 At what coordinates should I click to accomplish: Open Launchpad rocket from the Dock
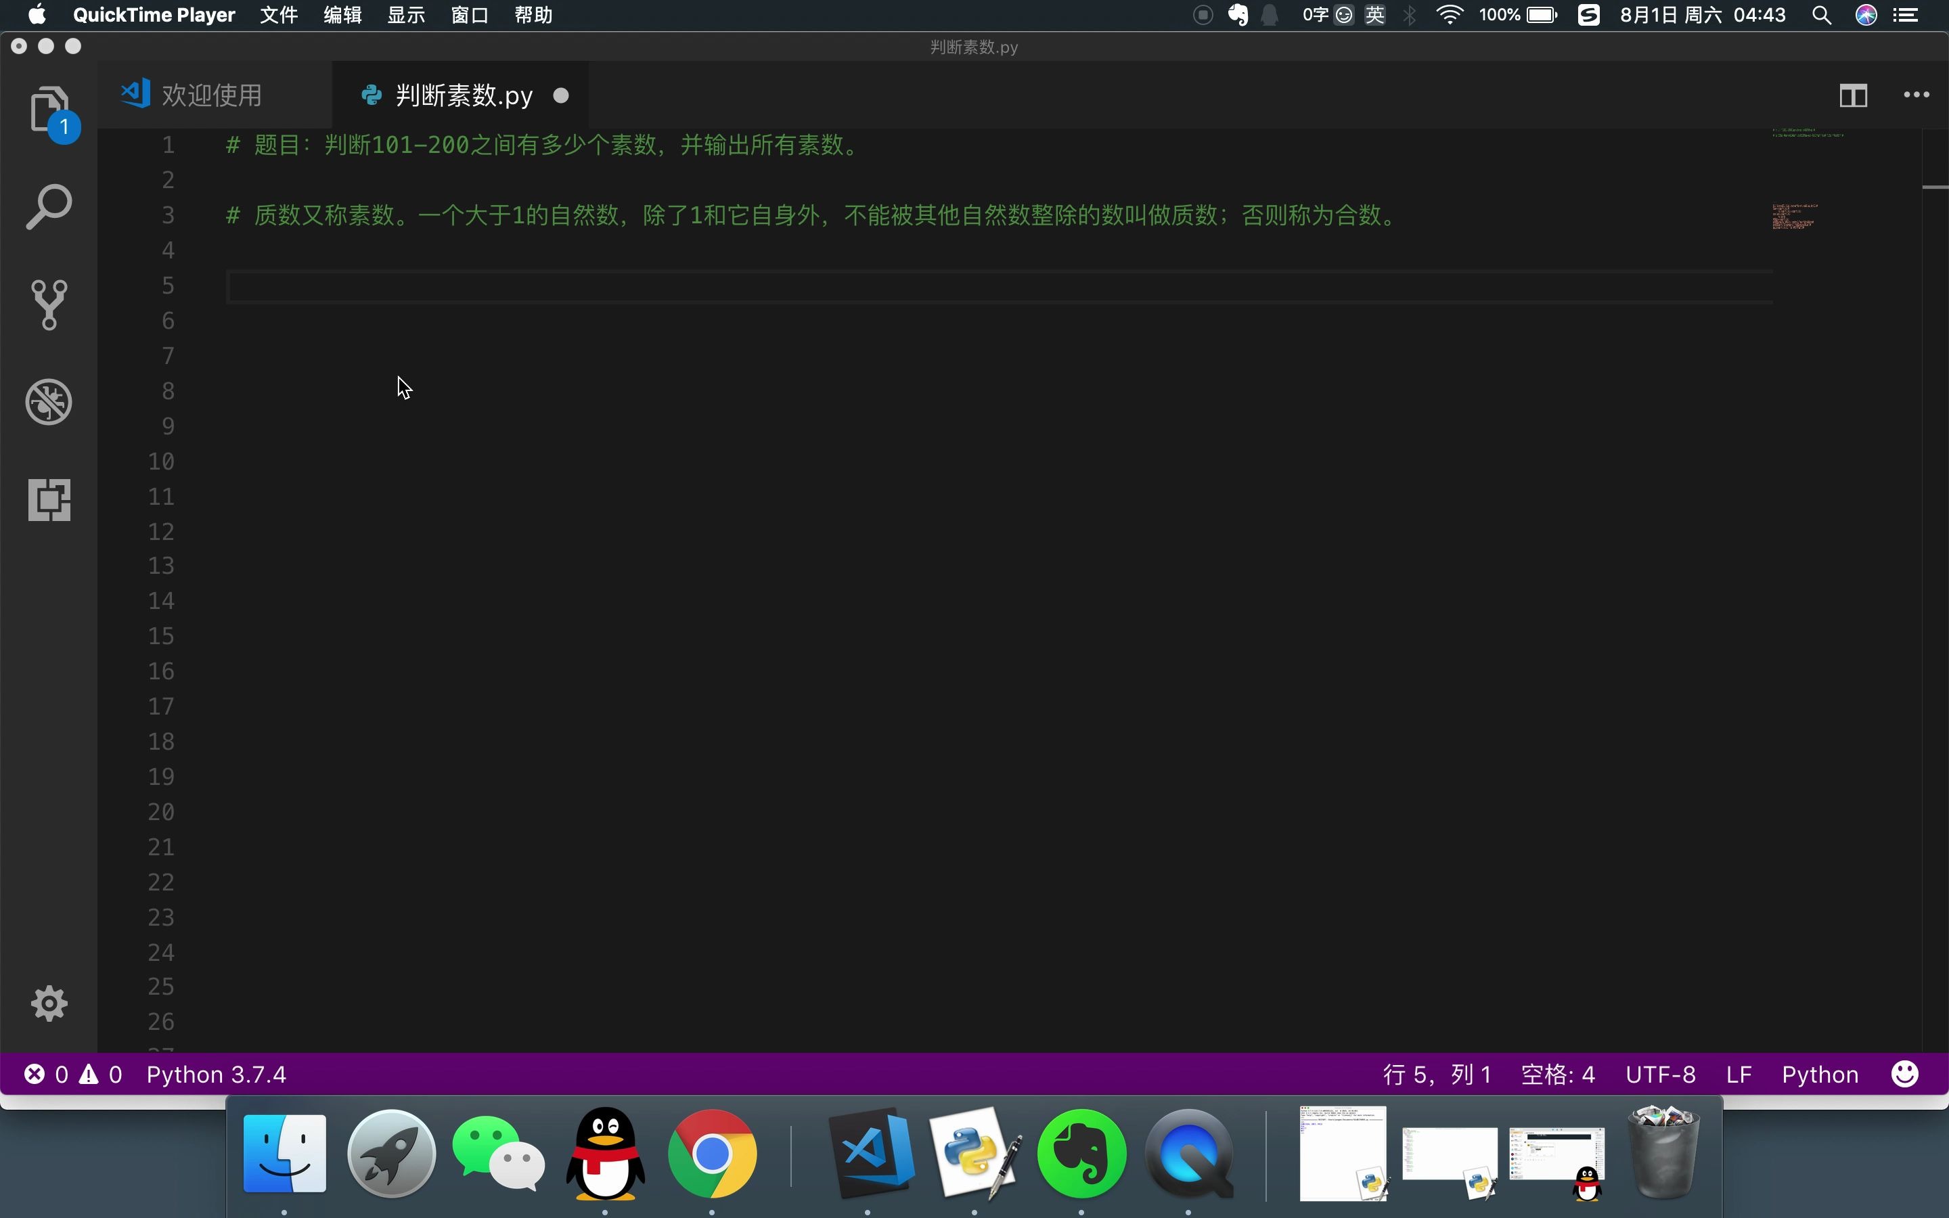pos(391,1153)
